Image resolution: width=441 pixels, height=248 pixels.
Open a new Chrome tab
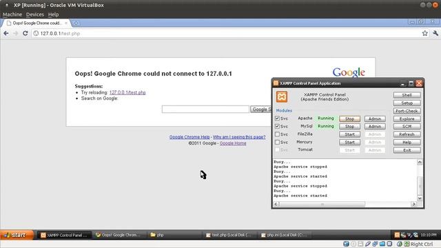coord(76,23)
